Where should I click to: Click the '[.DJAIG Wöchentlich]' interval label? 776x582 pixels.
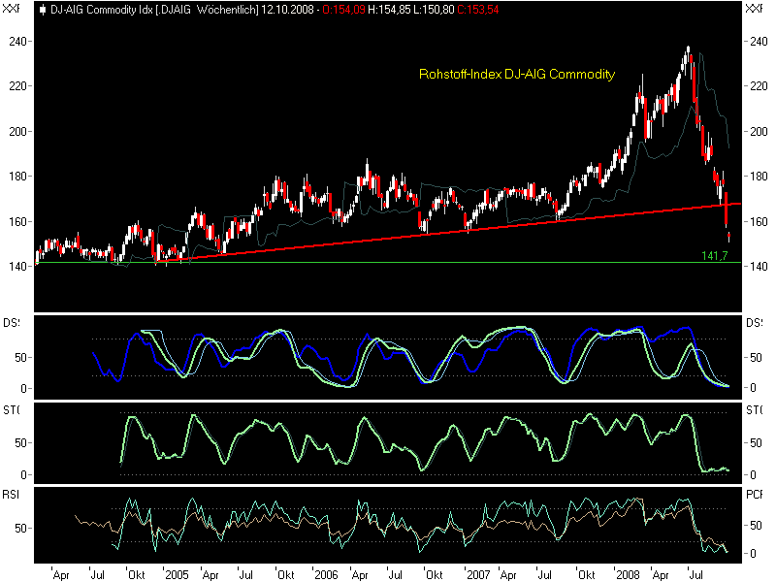207,10
